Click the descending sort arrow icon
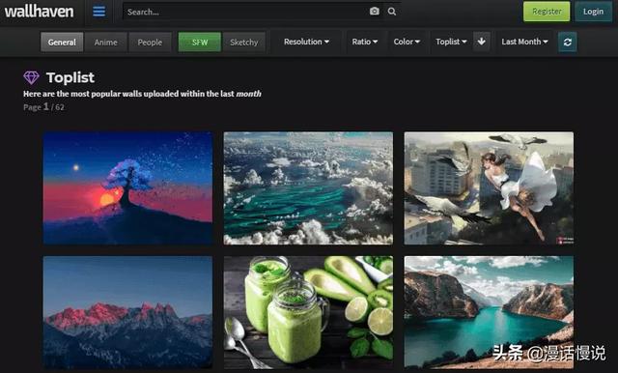This screenshot has height=373, width=618. click(x=482, y=42)
